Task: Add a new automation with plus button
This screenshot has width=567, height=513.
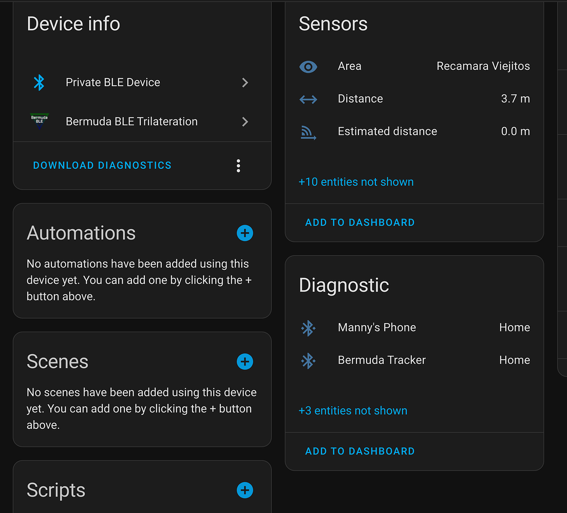Action: 245,233
